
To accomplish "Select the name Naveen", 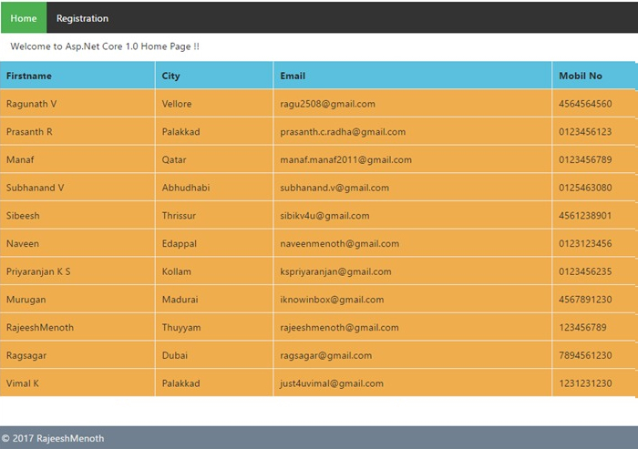I will tap(23, 243).
